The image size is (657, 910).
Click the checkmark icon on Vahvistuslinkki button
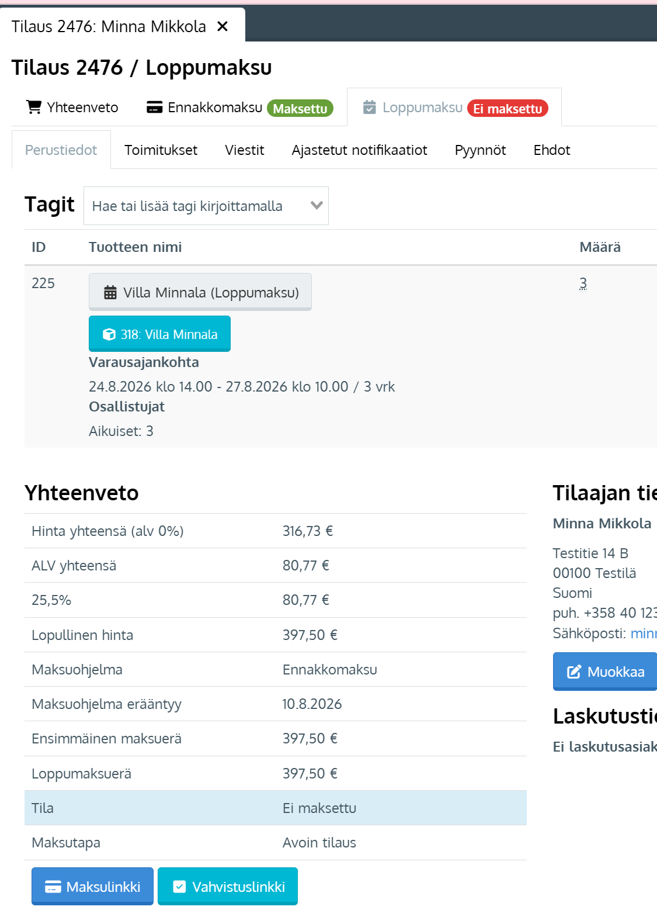[180, 887]
